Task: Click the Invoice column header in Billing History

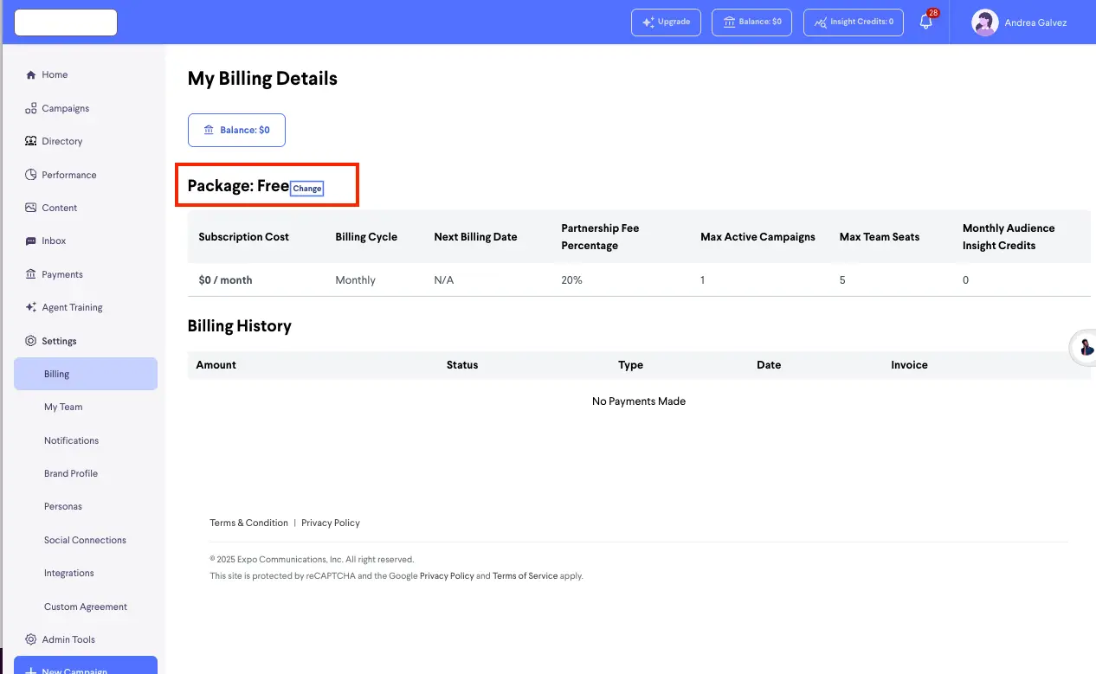Action: (909, 365)
